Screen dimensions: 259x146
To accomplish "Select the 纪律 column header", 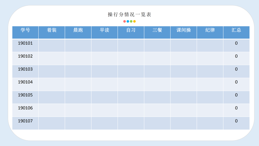I will click(x=210, y=32).
